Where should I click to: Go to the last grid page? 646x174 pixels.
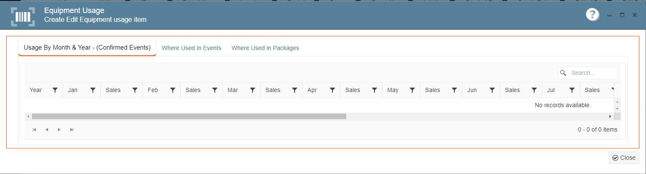tap(72, 129)
